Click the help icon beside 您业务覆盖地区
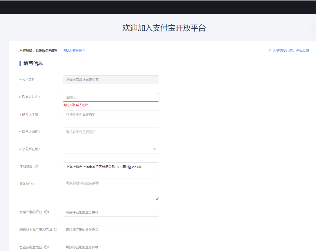This screenshot has height=251, width=316. coord(46,247)
